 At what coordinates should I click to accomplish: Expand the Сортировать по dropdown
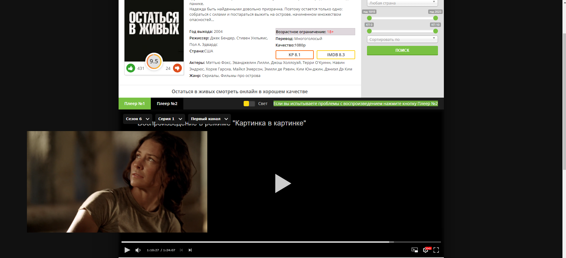click(402, 39)
